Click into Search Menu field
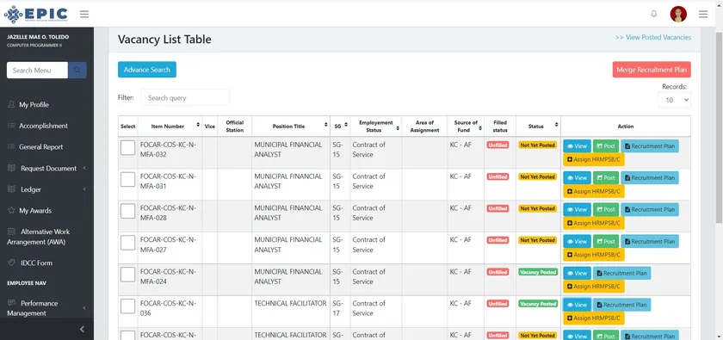 coord(37,70)
